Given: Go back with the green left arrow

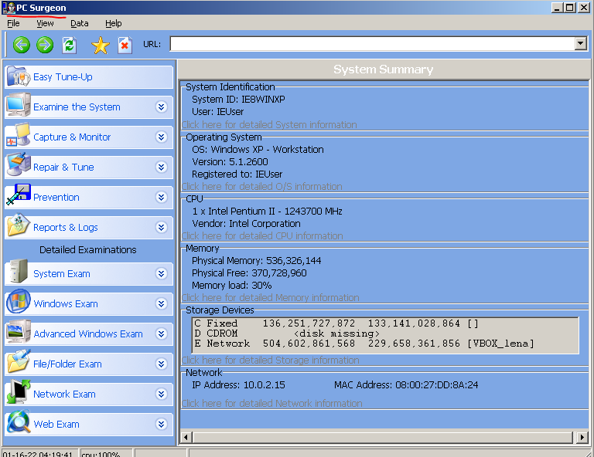Looking at the screenshot, I should click(22, 45).
